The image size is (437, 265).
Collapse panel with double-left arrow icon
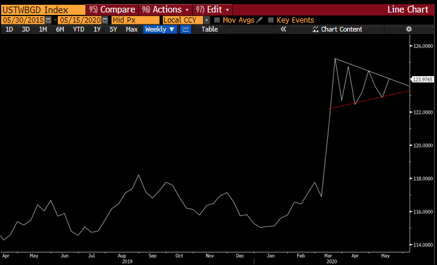click(x=284, y=29)
